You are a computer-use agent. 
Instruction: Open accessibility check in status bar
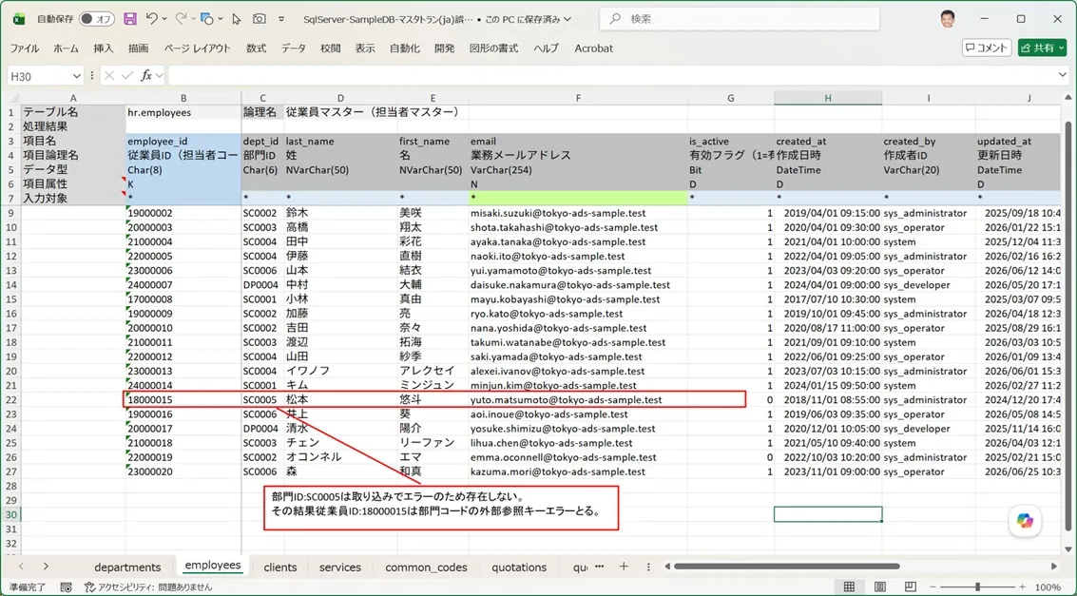click(147, 587)
